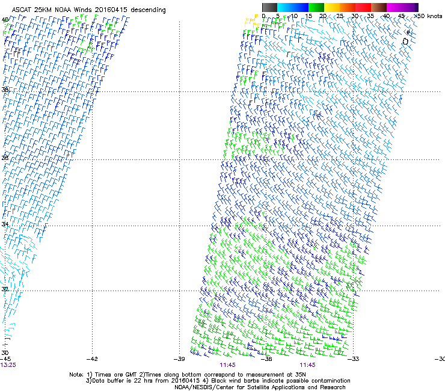Screen dimensions: 445x391
Task: Click note 'Black wind barbs indicate possible contamination'
Action: point(280,381)
